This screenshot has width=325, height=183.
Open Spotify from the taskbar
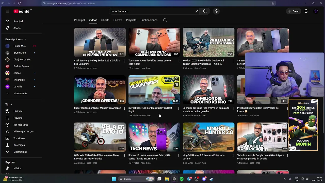click(182, 179)
